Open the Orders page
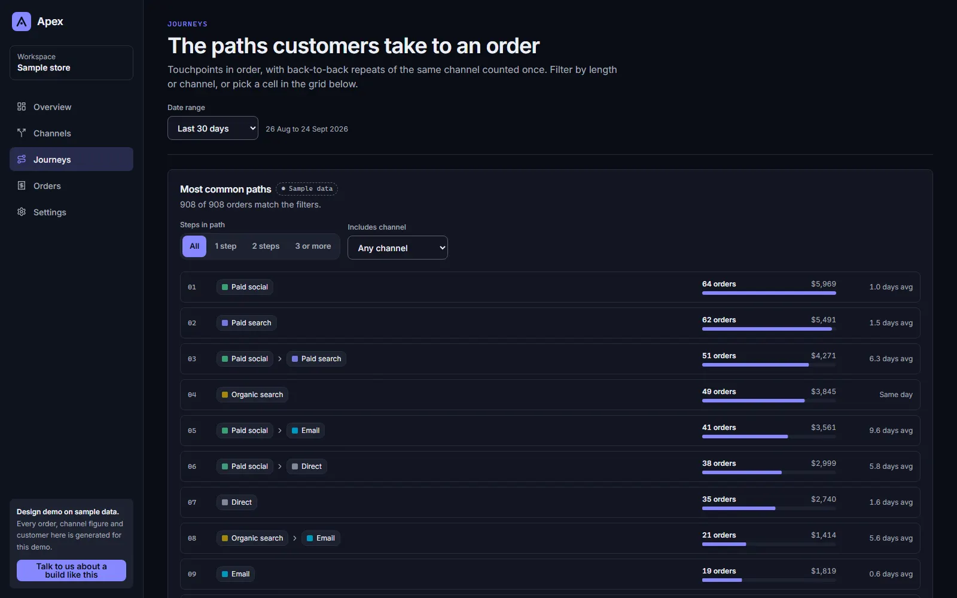The height and width of the screenshot is (598, 957). (71, 185)
